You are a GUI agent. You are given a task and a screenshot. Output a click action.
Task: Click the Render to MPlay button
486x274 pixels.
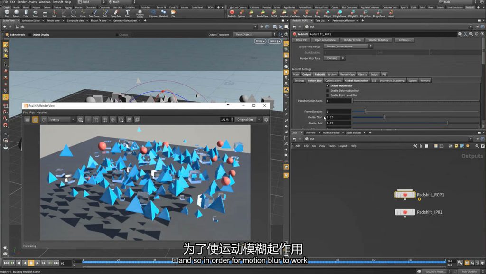pyautogui.click(x=378, y=40)
